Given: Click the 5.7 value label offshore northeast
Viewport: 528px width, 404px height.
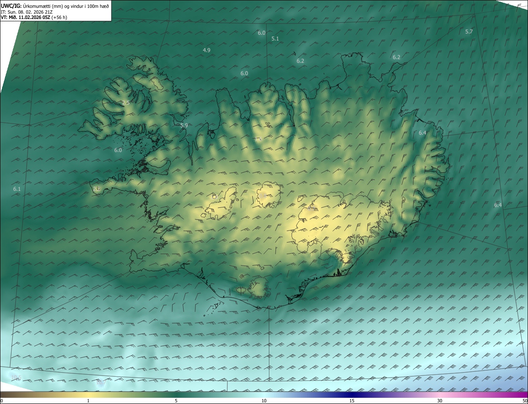Looking at the screenshot, I should tap(469, 32).
